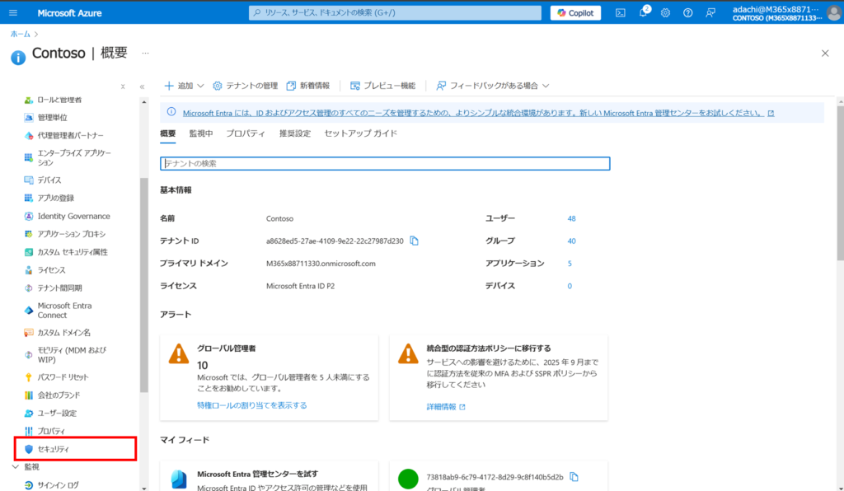The height and width of the screenshot is (491, 844).
Task: Click the sidebar scroll up arrow
Action: (143, 101)
